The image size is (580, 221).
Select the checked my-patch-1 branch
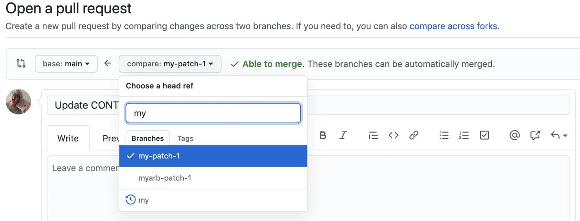159,156
